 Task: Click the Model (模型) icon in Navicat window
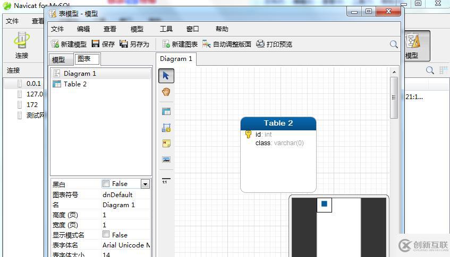(x=413, y=46)
